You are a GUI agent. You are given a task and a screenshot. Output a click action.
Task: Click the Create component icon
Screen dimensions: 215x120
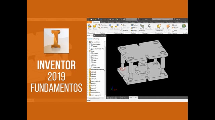(x=95, y=26)
